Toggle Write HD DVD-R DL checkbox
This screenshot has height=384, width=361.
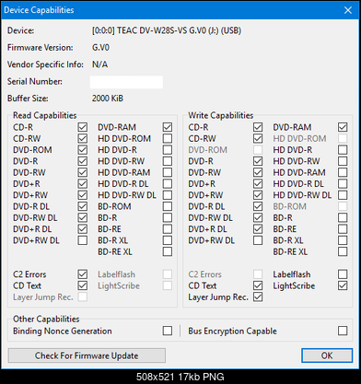point(343,184)
